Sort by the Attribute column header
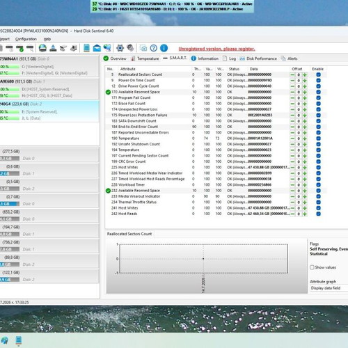 (x=127, y=69)
